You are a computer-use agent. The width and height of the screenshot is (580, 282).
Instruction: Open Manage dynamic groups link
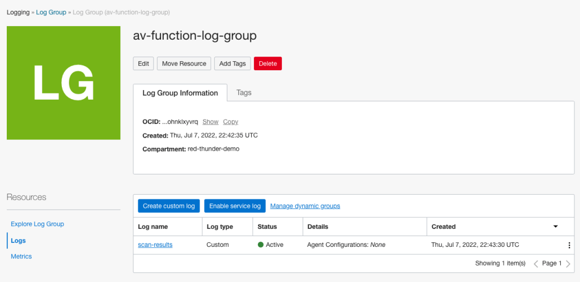(x=305, y=206)
